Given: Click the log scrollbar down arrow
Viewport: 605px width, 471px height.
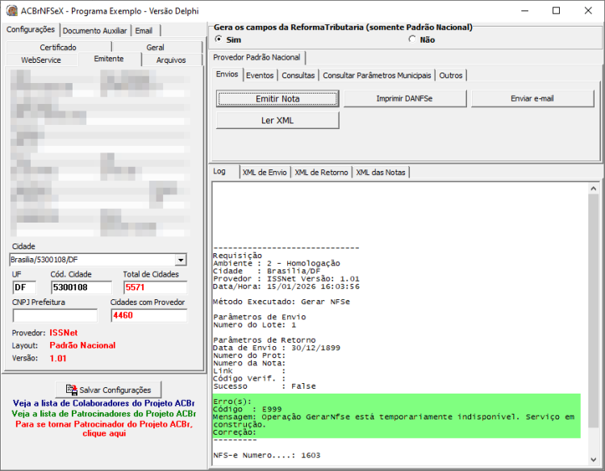Looking at the screenshot, I should (x=594, y=459).
